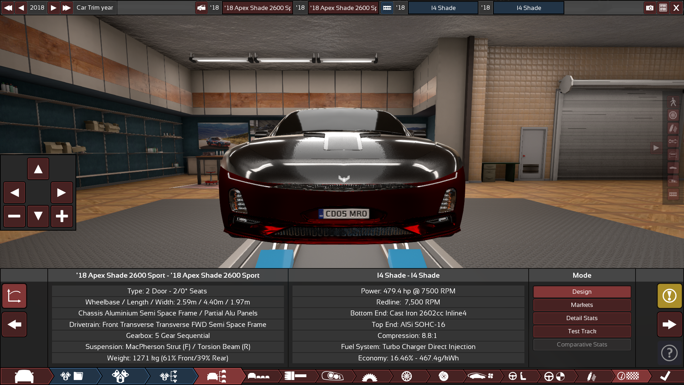Open the highlighted car trim options tab

[217, 376]
